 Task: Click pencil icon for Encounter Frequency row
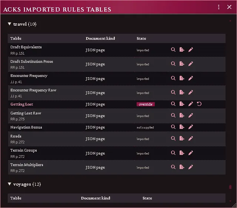191,78
